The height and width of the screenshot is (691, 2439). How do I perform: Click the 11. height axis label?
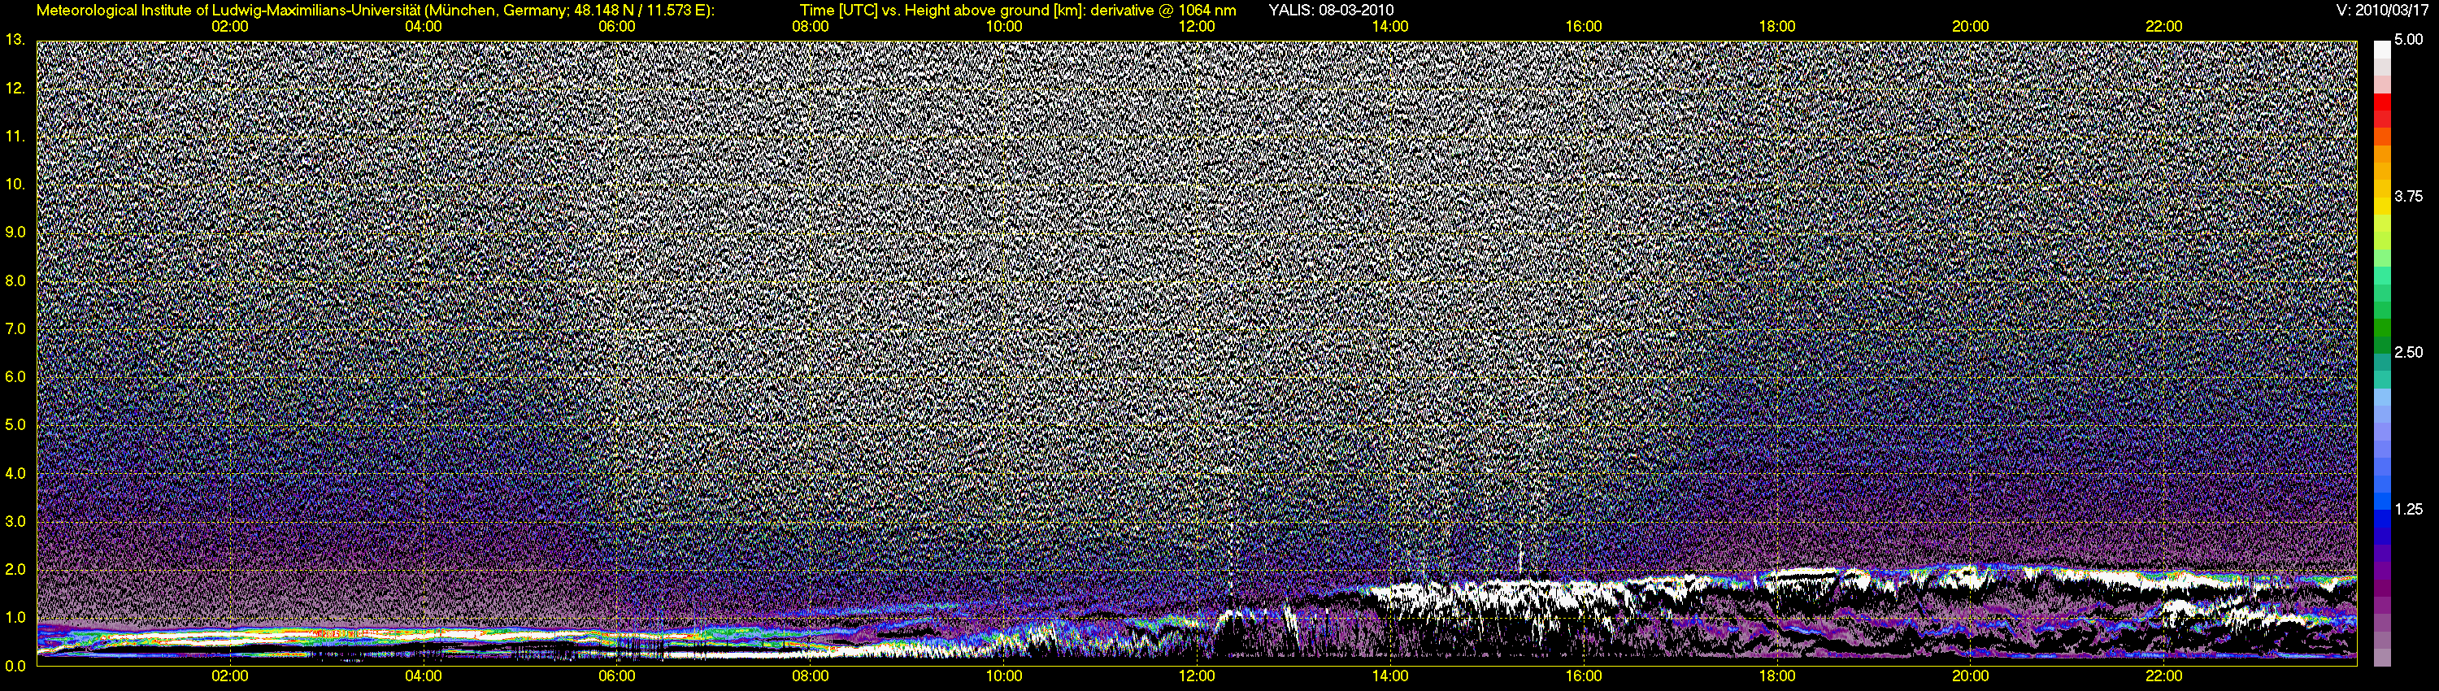[14, 137]
